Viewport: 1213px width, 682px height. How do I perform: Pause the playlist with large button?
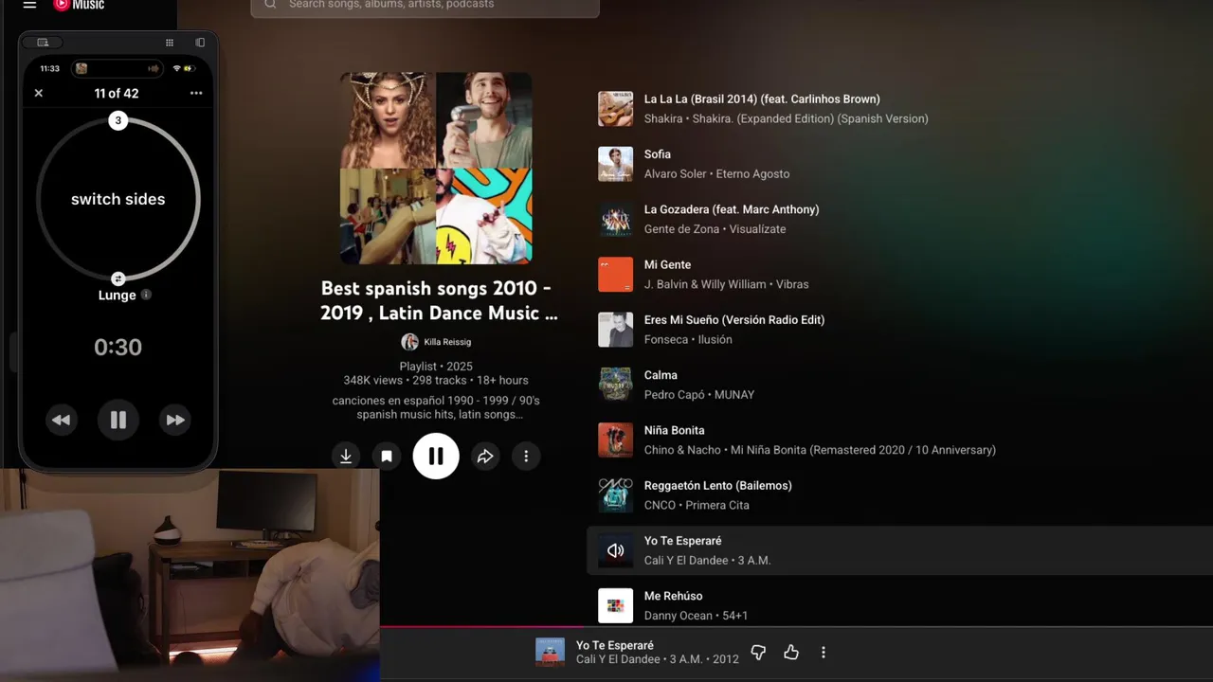tap(436, 457)
